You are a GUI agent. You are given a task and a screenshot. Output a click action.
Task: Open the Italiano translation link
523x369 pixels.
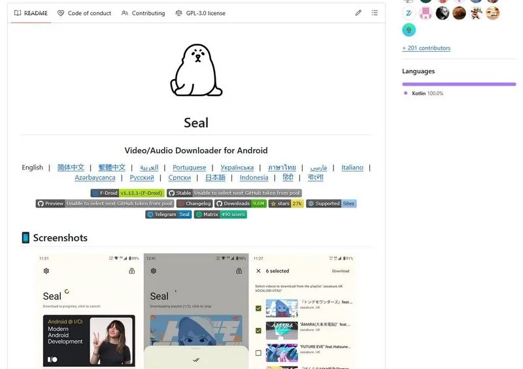coord(352,167)
